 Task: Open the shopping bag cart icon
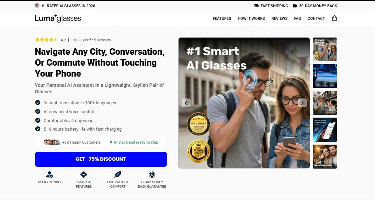334,18
